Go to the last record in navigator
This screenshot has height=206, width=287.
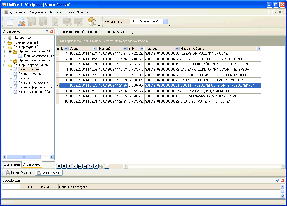point(85,166)
